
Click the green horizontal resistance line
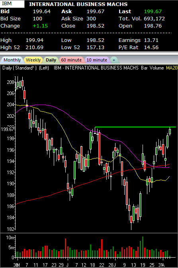click(135, 127)
